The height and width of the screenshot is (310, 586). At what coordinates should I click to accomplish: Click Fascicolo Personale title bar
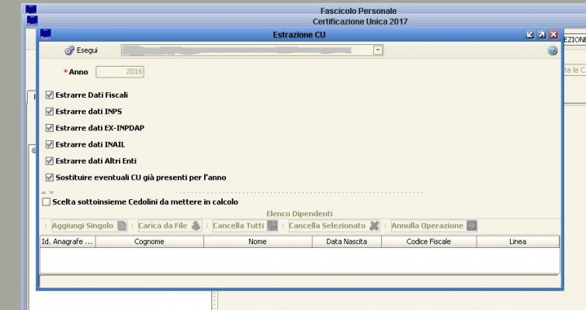click(x=359, y=11)
